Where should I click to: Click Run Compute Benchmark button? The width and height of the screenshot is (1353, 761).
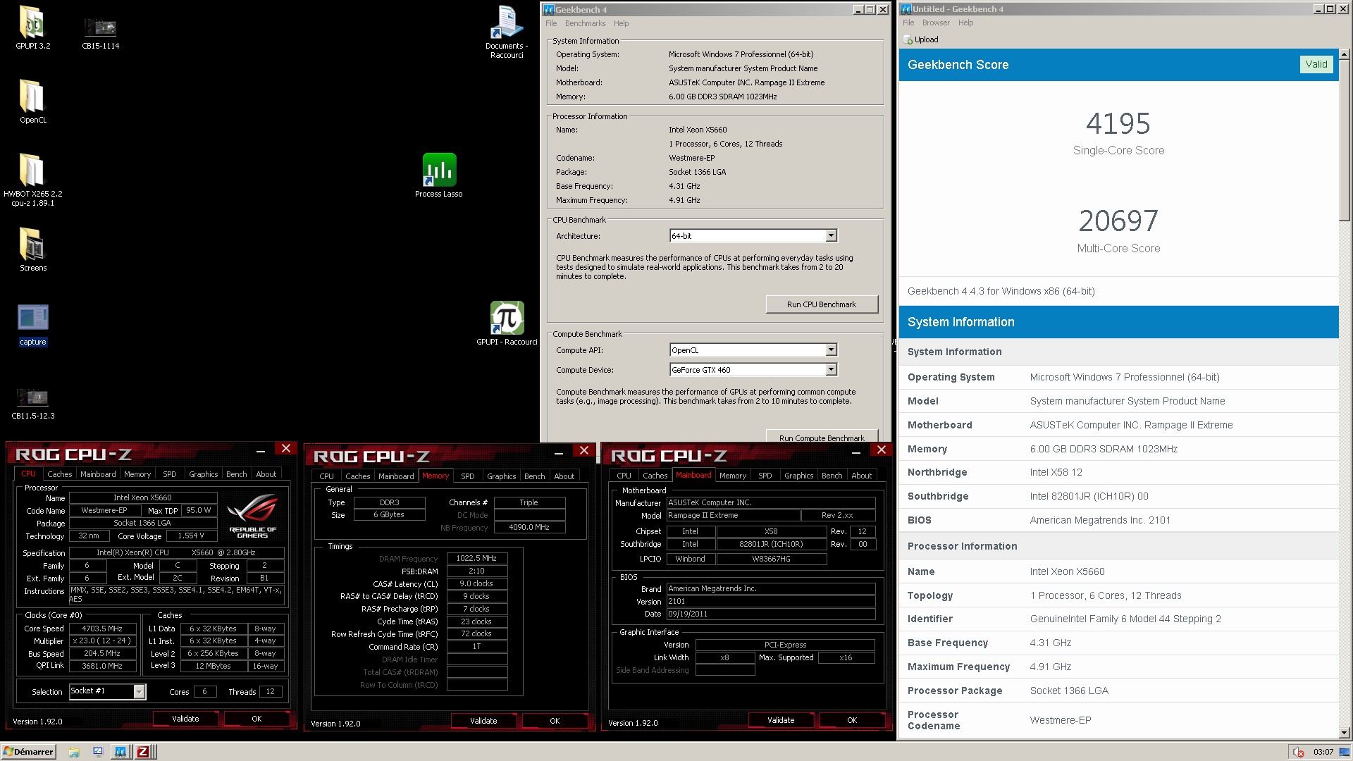point(822,436)
